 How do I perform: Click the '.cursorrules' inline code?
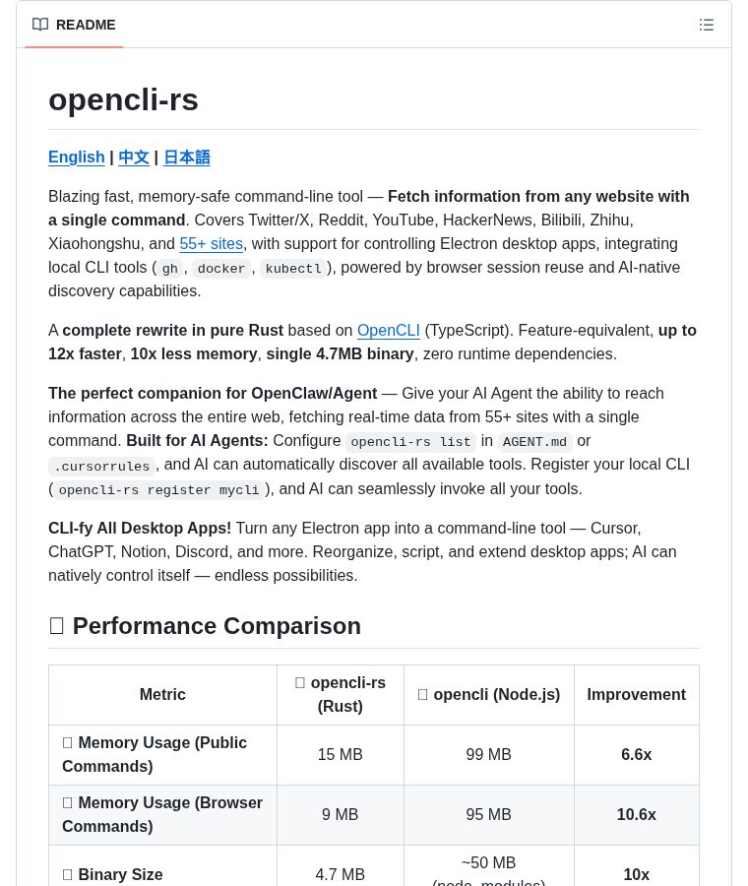[102, 467]
